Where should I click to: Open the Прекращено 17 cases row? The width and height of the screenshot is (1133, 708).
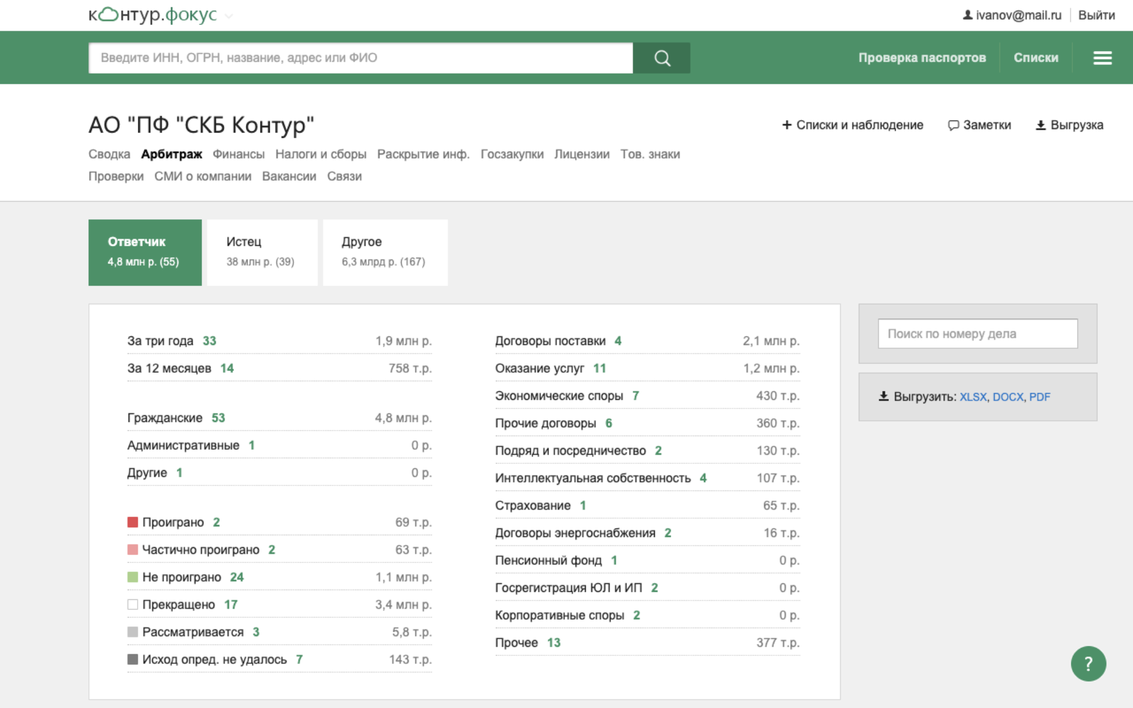279,604
